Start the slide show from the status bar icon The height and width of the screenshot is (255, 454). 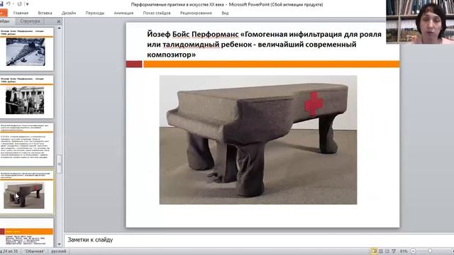(394, 251)
